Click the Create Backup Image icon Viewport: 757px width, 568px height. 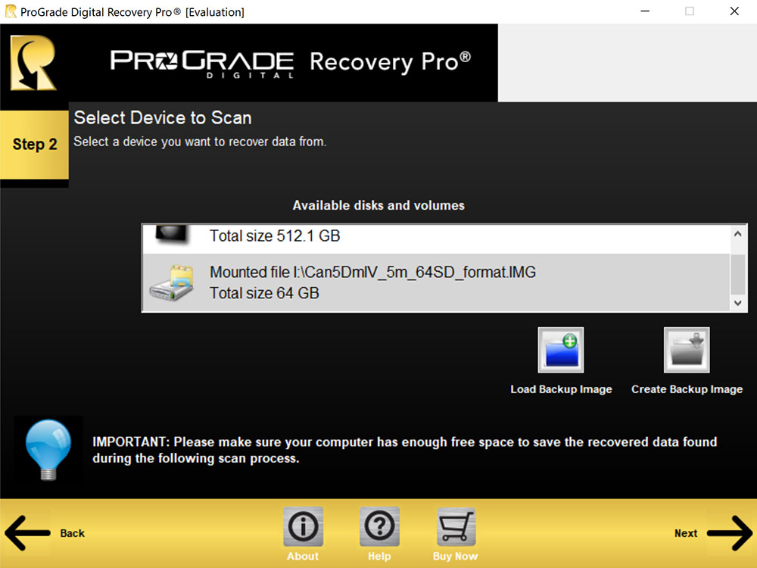[686, 350]
